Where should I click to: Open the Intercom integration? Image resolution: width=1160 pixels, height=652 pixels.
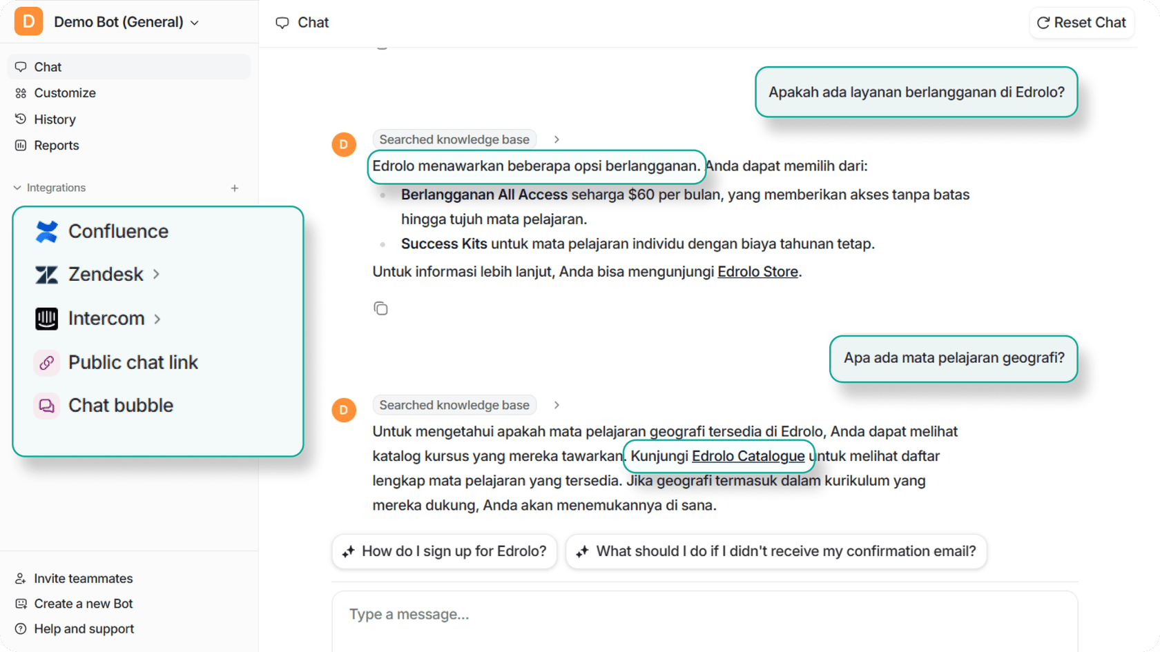(100, 318)
